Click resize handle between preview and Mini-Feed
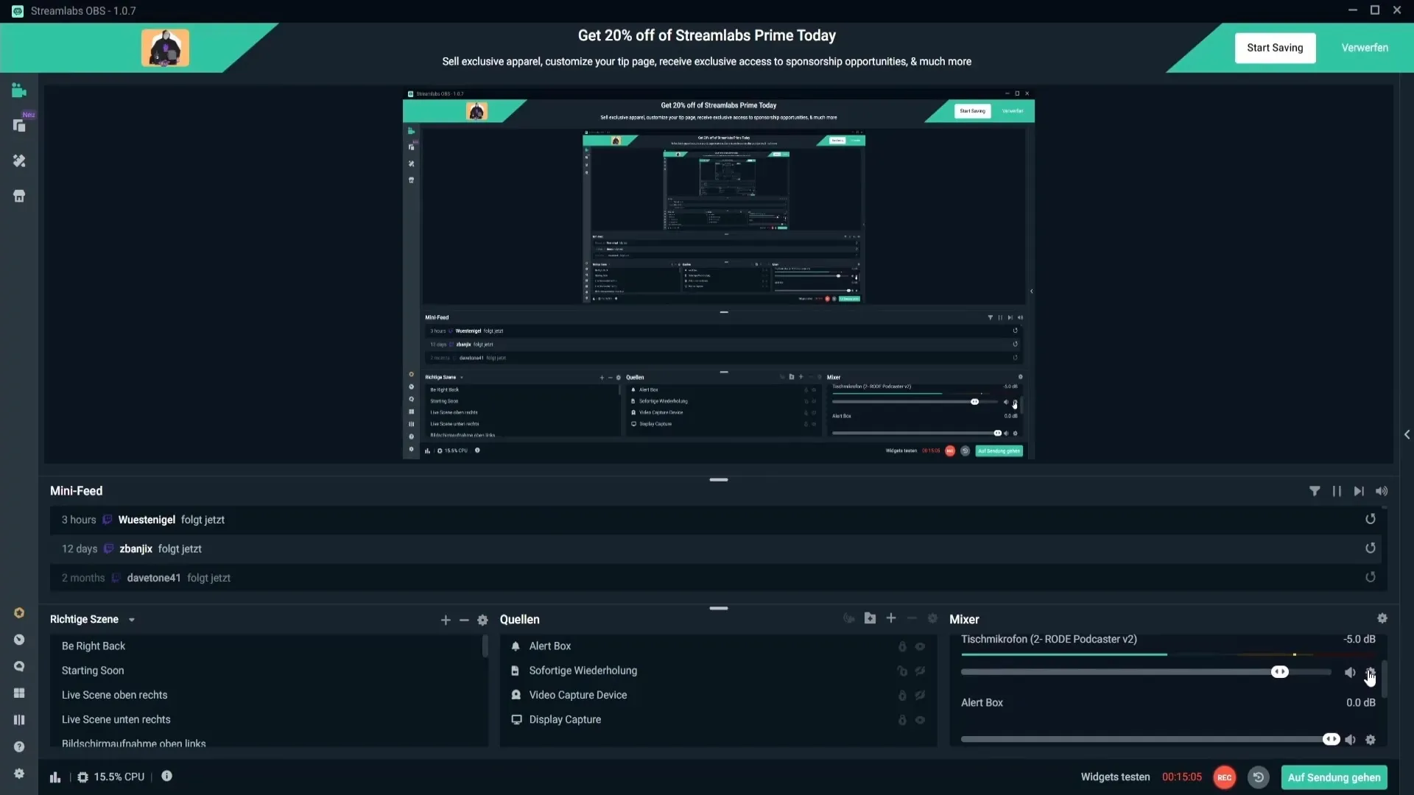The width and height of the screenshot is (1414, 795). point(719,480)
